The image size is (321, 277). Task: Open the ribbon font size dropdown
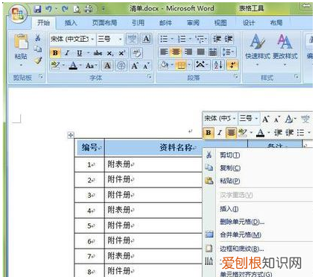coord(120,40)
